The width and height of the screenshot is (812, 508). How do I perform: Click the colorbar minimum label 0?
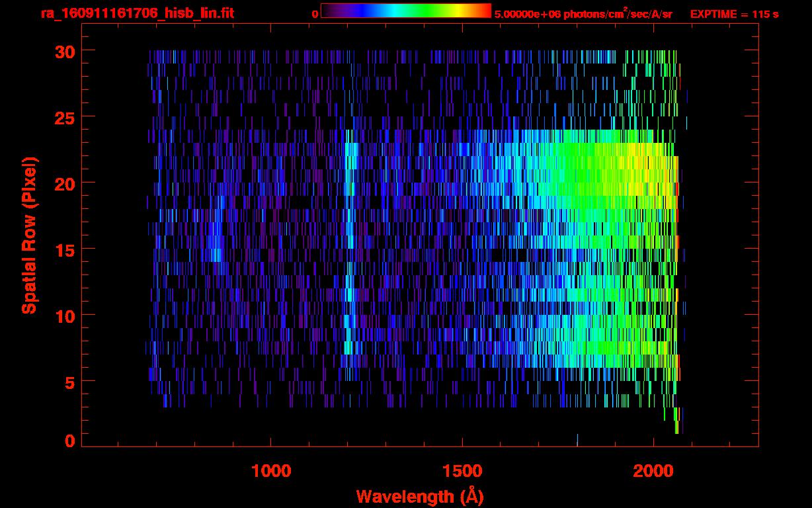[x=315, y=14]
